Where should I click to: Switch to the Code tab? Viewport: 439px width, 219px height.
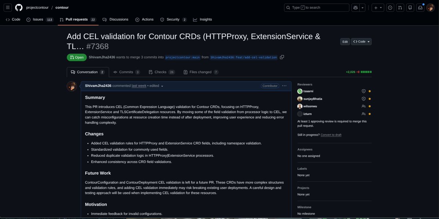13,19
